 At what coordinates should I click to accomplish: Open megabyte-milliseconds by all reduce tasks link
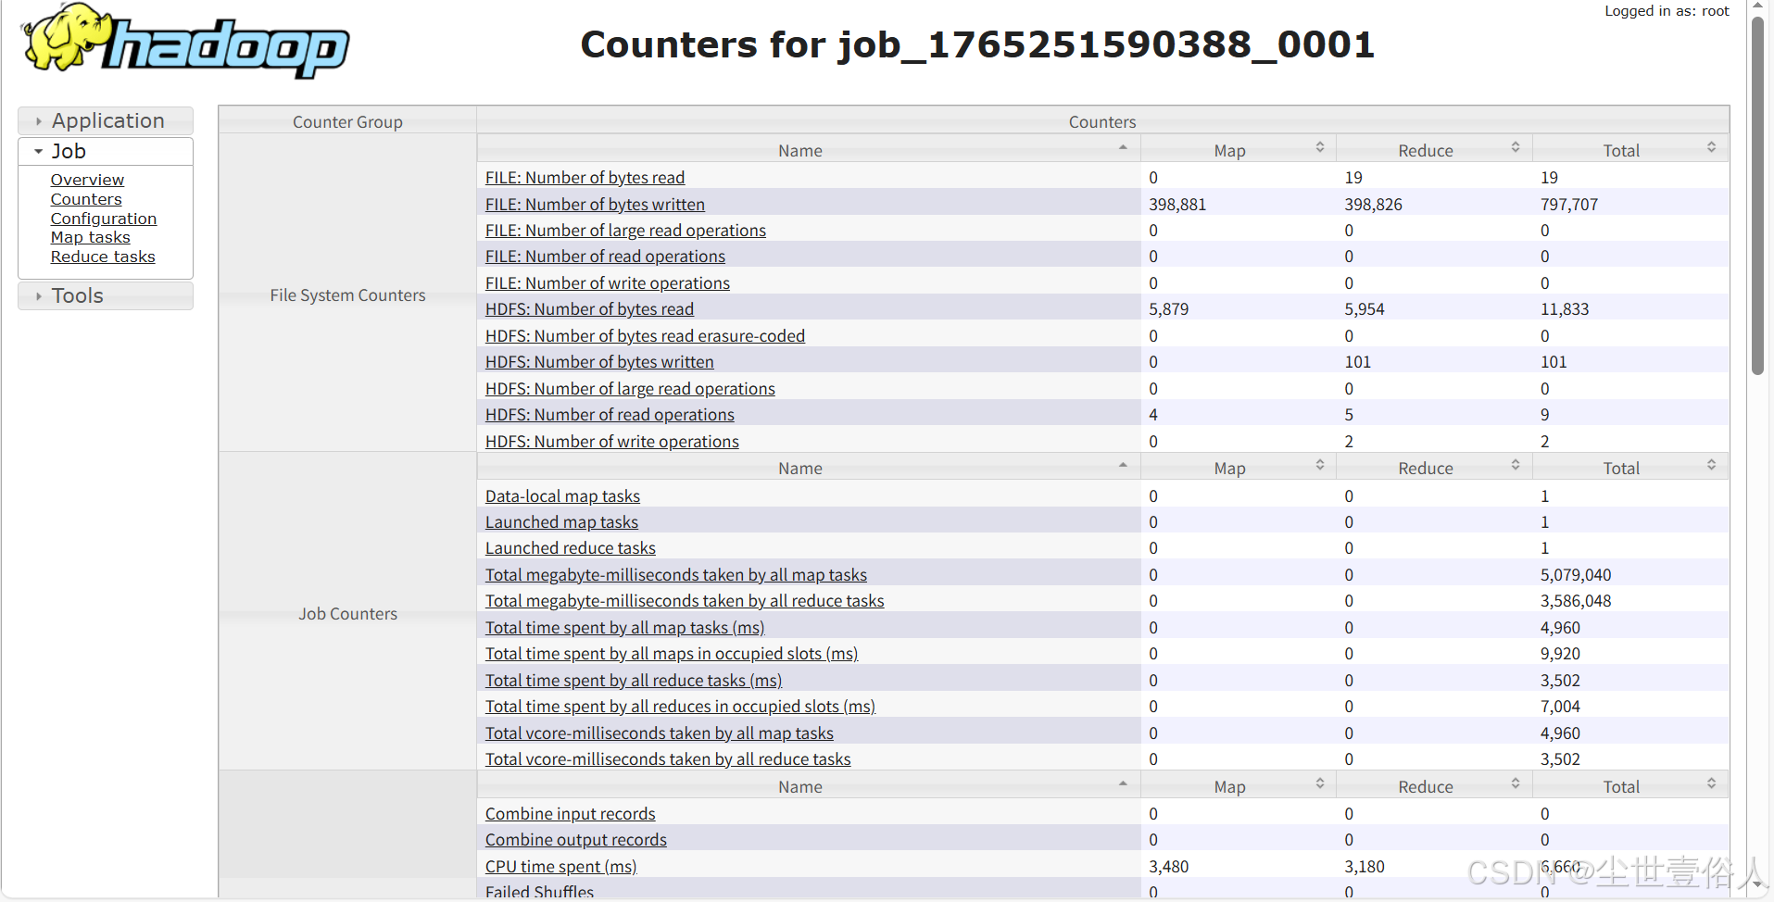coord(685,601)
